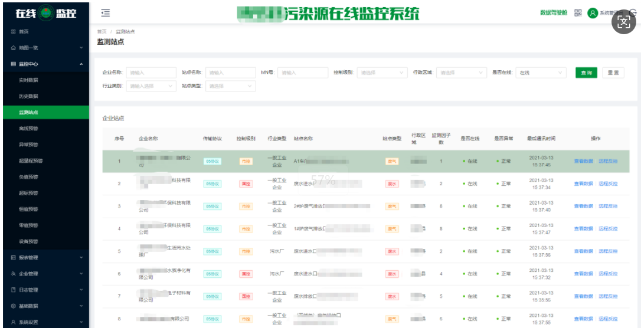Click the 基础数据 gear icon in sidebar
This screenshot has height=328, width=641.
14,306
